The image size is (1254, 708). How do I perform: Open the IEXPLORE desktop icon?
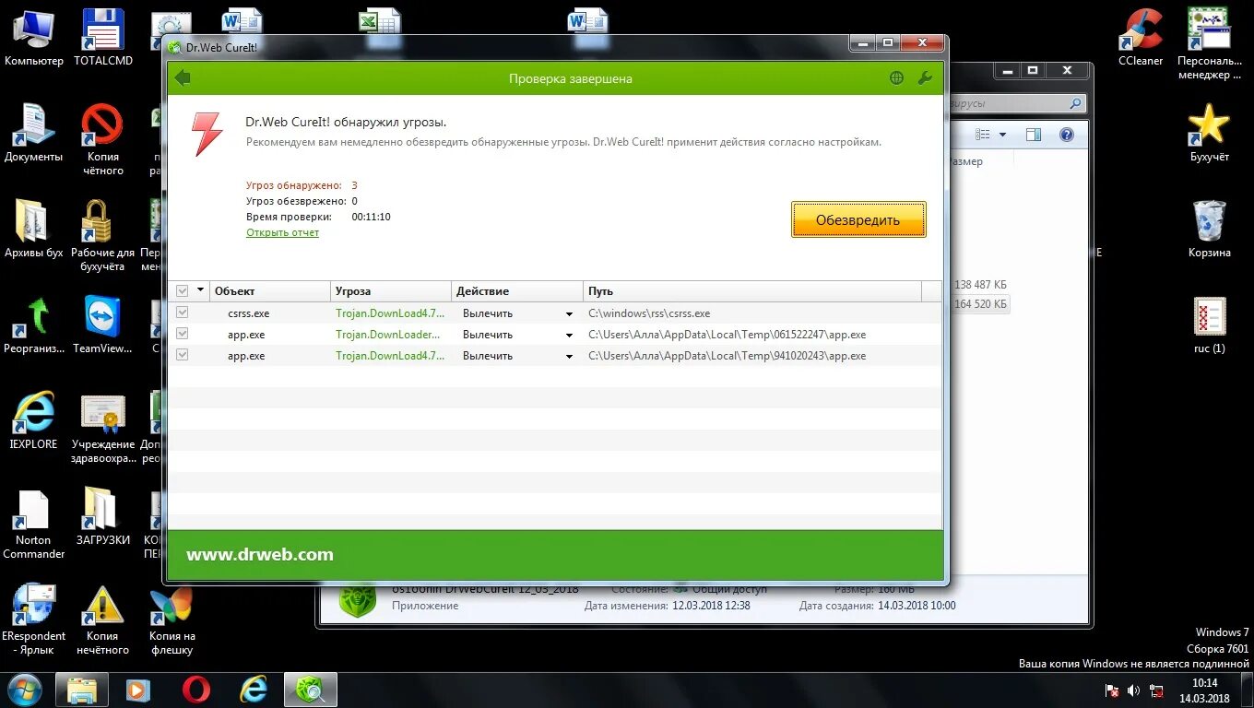pyautogui.click(x=34, y=421)
